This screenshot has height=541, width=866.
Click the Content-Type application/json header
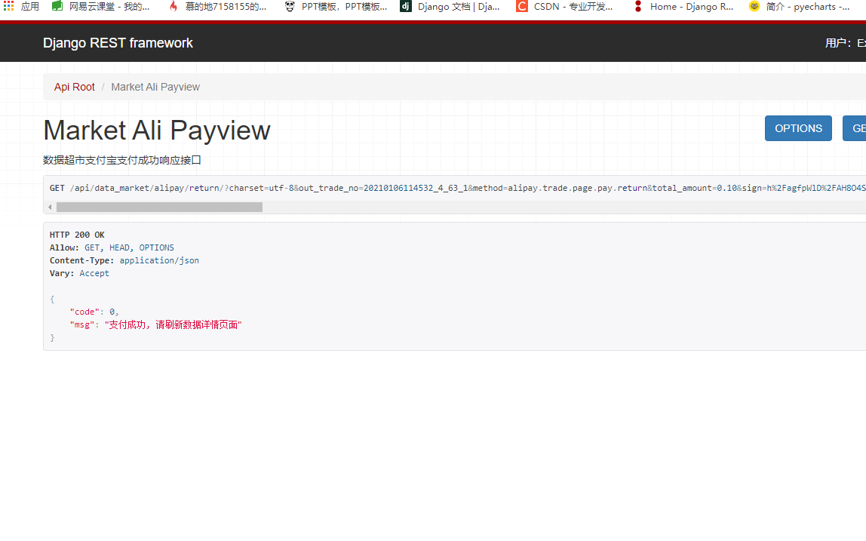pos(124,260)
